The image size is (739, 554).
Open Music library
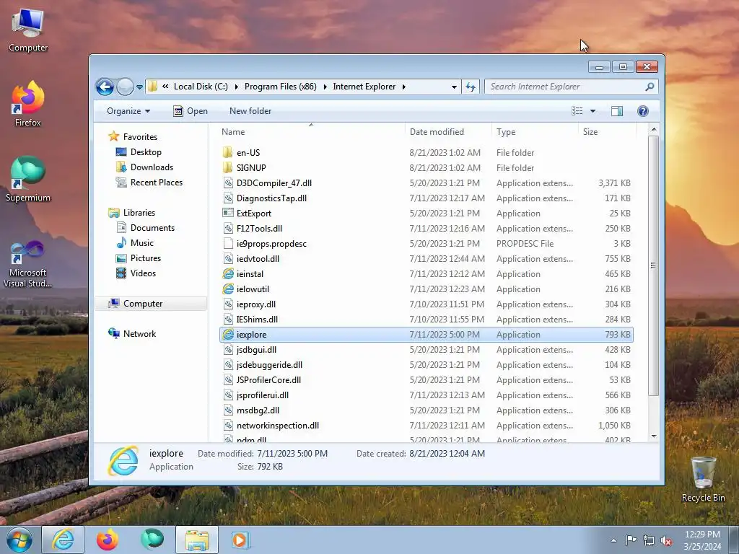click(142, 243)
